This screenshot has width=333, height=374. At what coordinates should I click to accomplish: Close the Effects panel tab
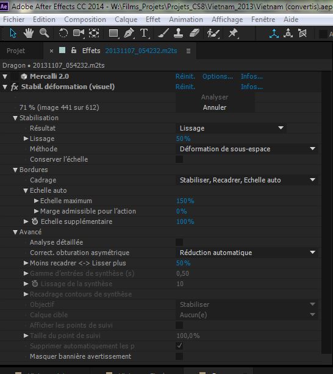tap(51, 51)
